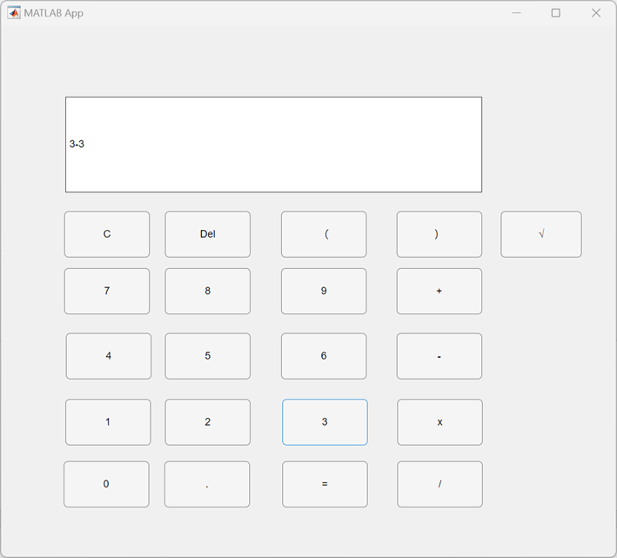Image resolution: width=617 pixels, height=558 pixels.
Task: Maximize the MATLAB App window
Action: click(x=555, y=13)
